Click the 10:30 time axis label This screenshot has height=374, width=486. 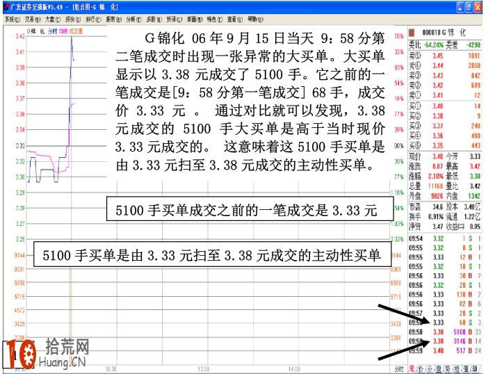tap(111, 369)
